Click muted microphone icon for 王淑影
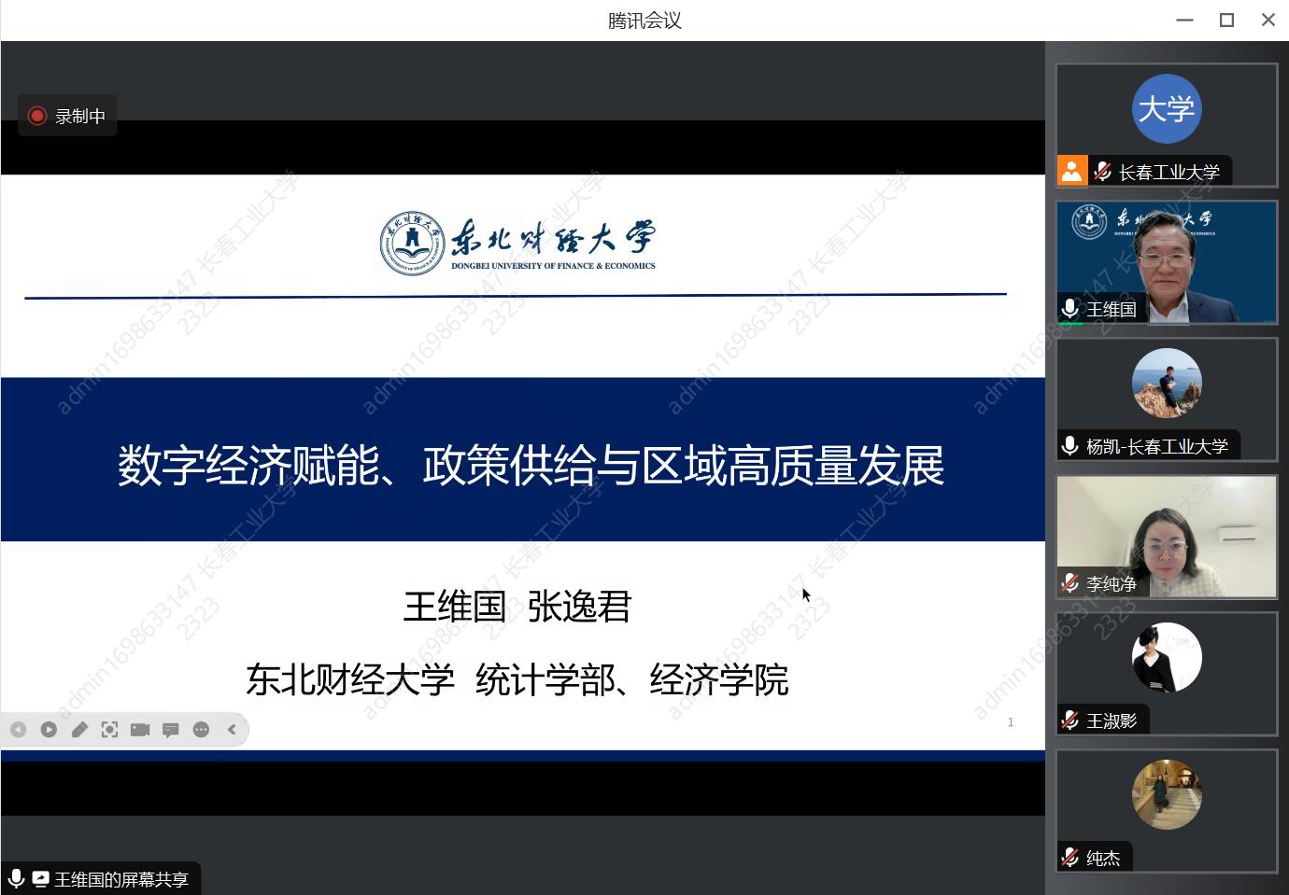1289x895 pixels. pyautogui.click(x=1070, y=720)
